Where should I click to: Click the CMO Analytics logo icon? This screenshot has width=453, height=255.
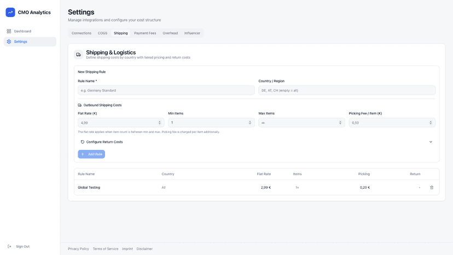pyautogui.click(x=10, y=12)
